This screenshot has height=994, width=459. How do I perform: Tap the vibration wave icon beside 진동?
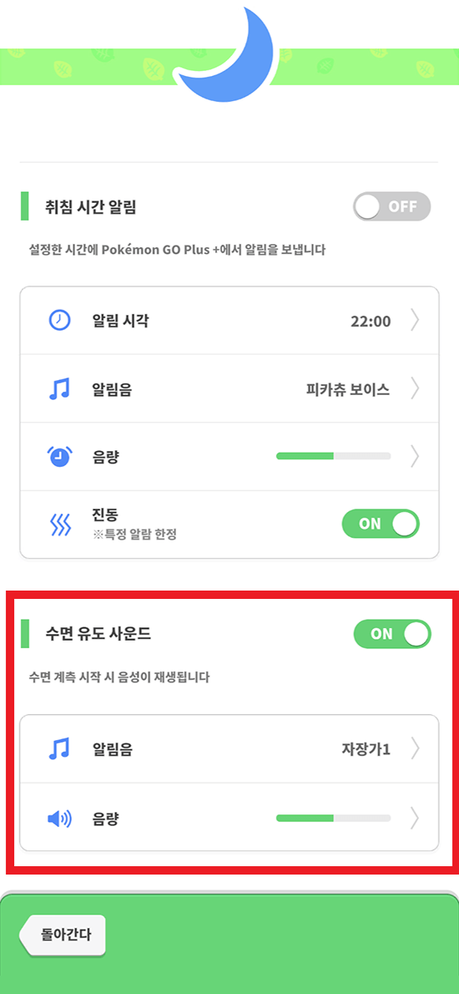[58, 525]
